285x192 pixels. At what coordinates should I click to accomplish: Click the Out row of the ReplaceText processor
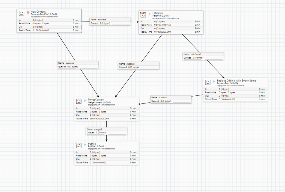(235, 96)
